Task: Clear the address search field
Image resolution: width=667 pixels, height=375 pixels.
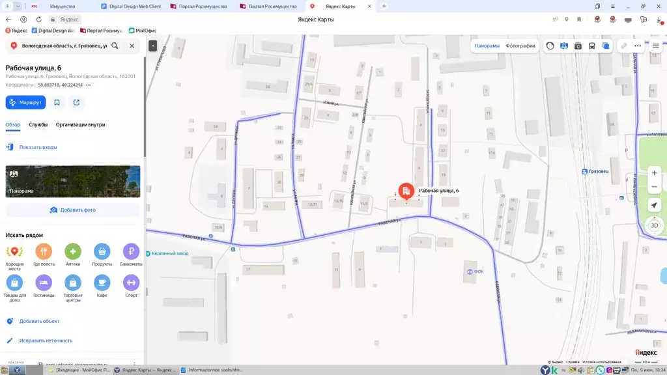Action: coord(132,46)
